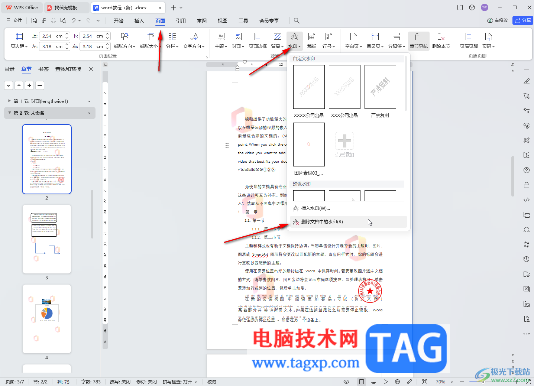Click the Page Border tool
This screenshot has height=386, width=534.
point(258,40)
